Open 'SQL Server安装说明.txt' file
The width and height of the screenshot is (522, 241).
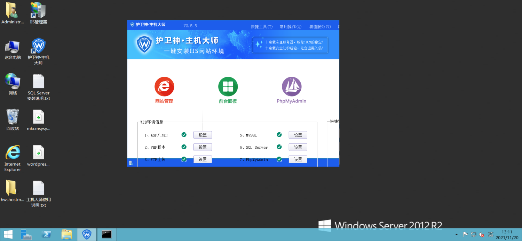pos(39,87)
